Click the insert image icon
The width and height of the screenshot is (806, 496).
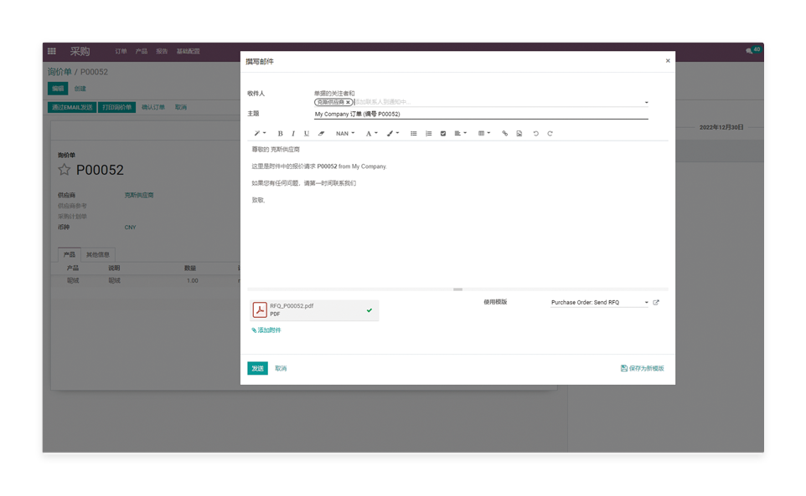[519, 134]
